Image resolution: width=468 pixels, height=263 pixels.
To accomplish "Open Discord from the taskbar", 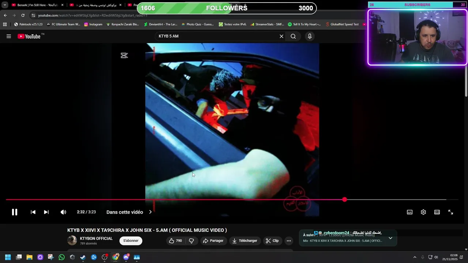I will (x=126, y=257).
